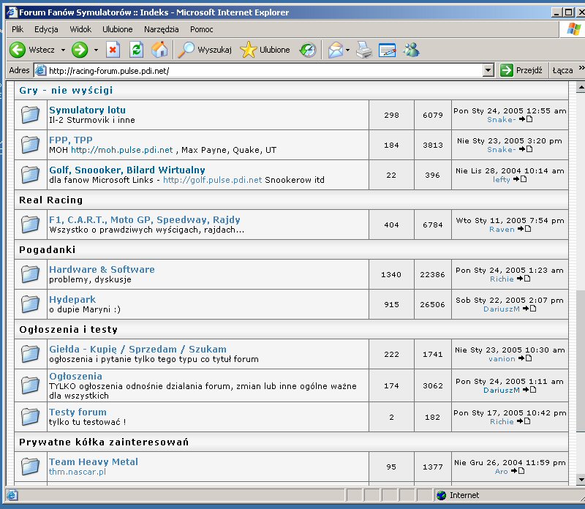Image resolution: width=585 pixels, height=509 pixels.
Task: Click the Real Racing category header
Action: [x=50, y=200]
